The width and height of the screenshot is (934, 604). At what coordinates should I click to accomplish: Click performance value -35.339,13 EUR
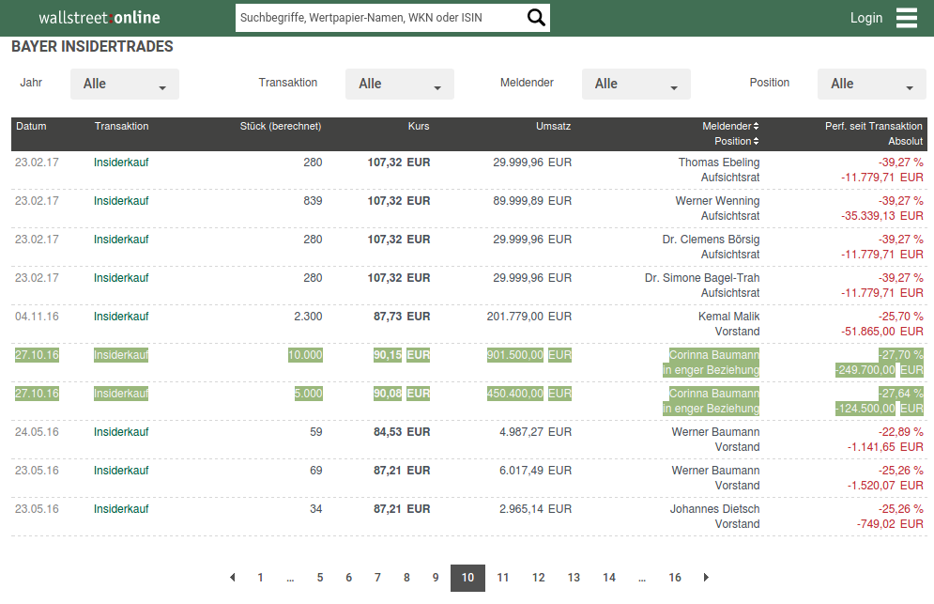[x=882, y=216]
